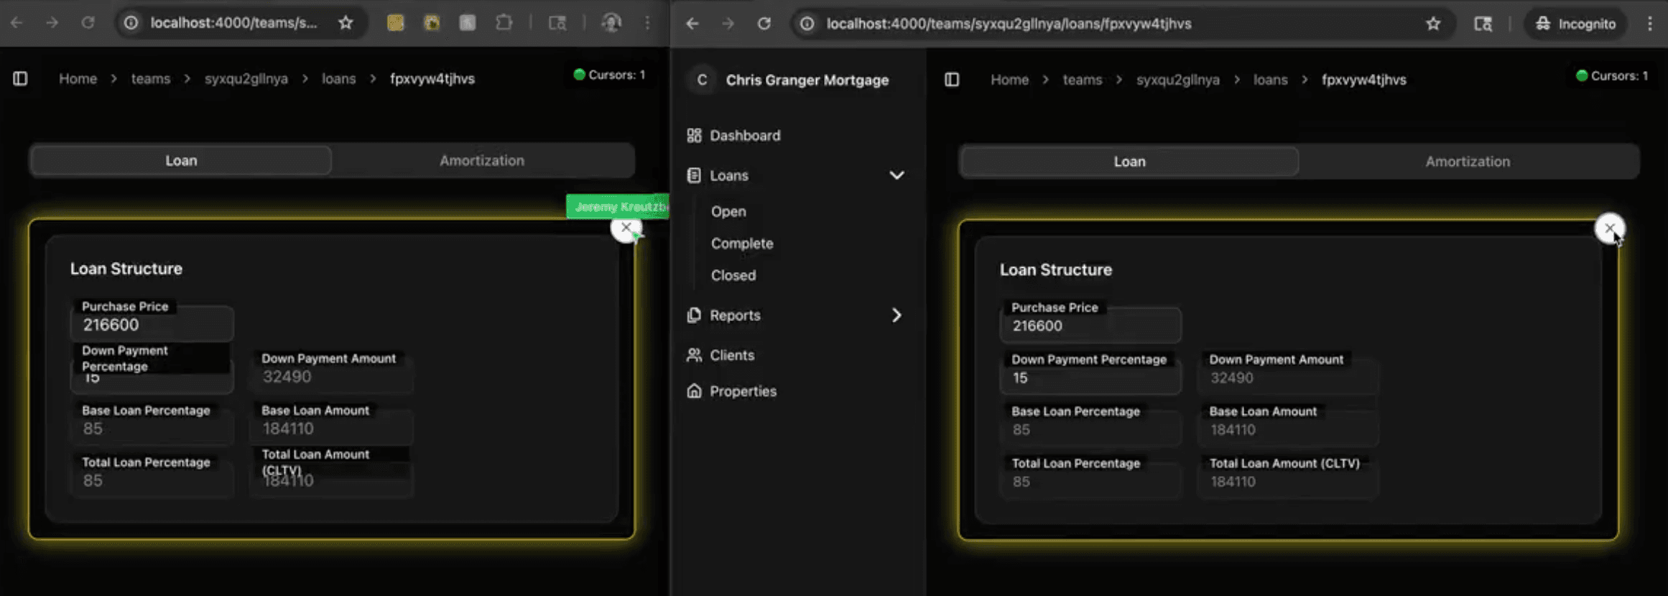
Task: Click loans breadcrumb in left window
Action: pyautogui.click(x=338, y=78)
